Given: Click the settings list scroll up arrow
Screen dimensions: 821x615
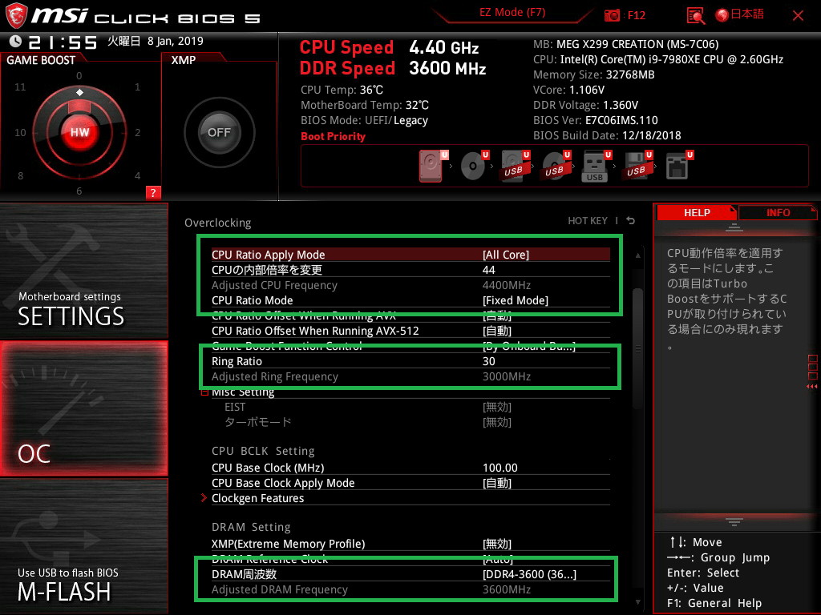Looking at the screenshot, I should pyautogui.click(x=637, y=255).
